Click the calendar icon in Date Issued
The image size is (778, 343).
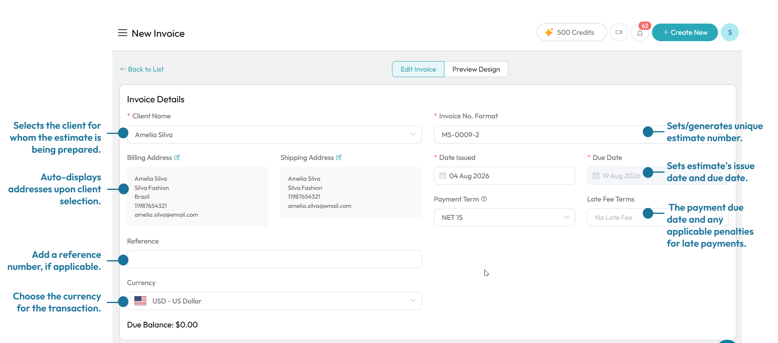click(443, 176)
